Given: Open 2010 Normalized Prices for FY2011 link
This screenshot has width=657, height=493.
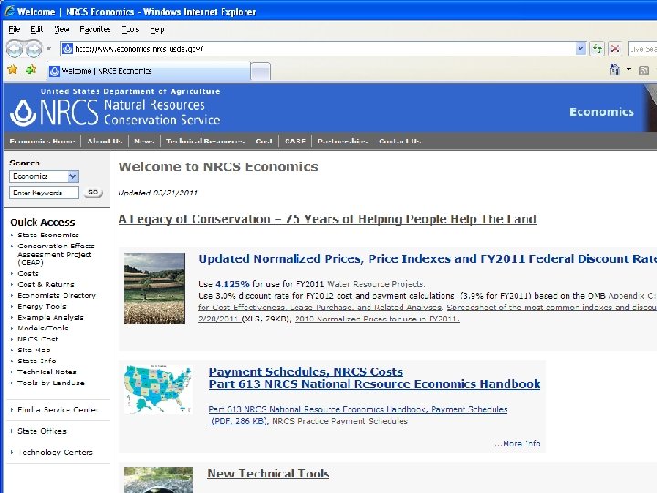Looking at the screenshot, I should (377, 319).
